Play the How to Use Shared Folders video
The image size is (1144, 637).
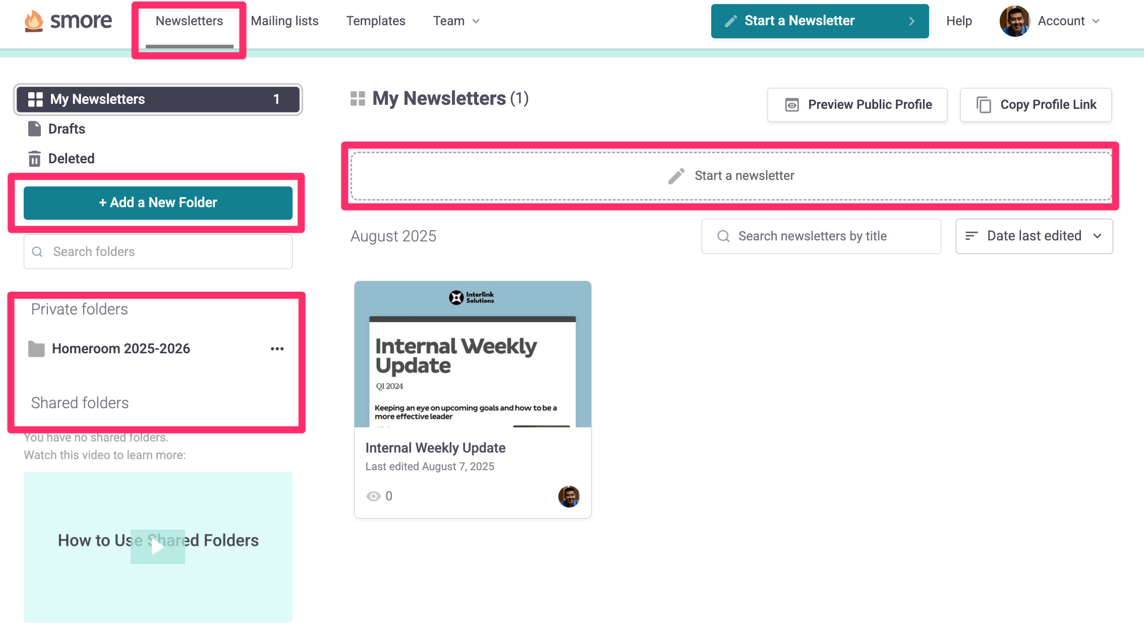pyautogui.click(x=157, y=547)
